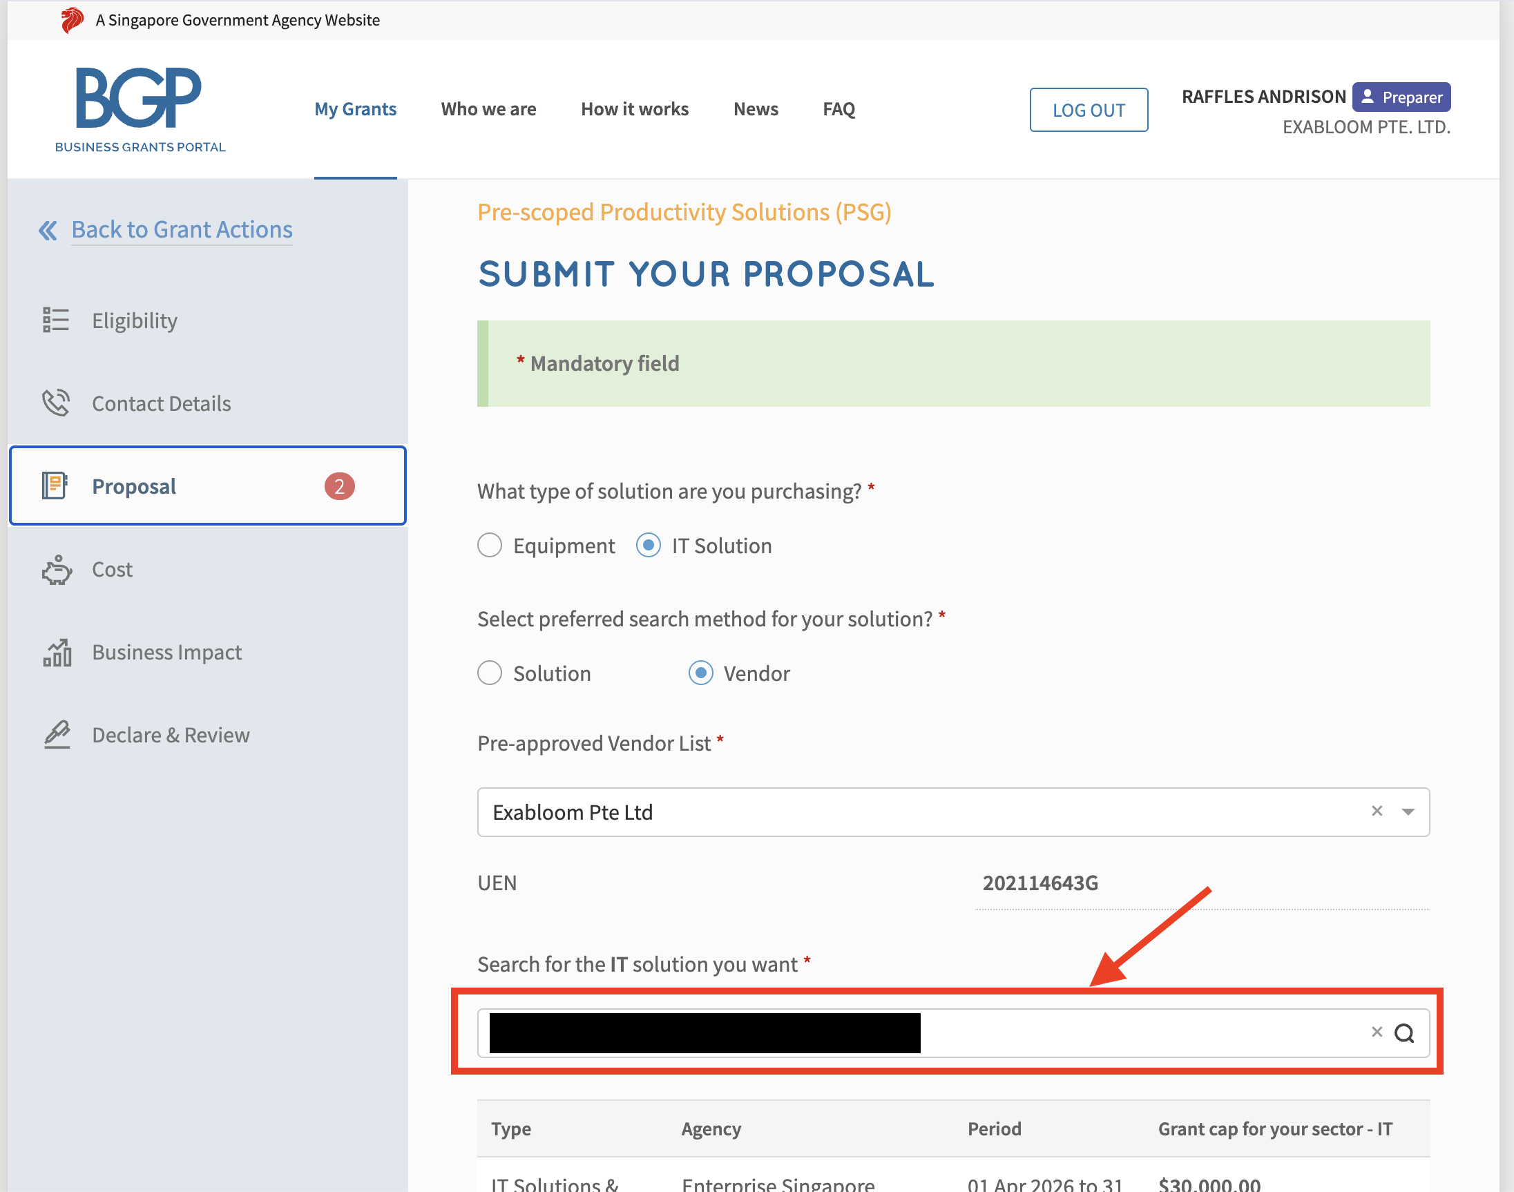Image resolution: width=1514 pixels, height=1192 pixels.
Task: Select the IT Solution radio button
Action: [x=649, y=546]
